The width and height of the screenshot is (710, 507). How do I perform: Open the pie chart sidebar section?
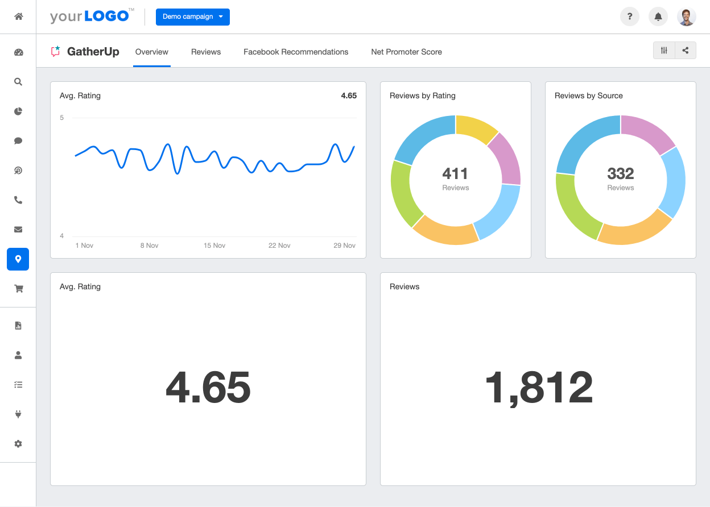(x=18, y=111)
